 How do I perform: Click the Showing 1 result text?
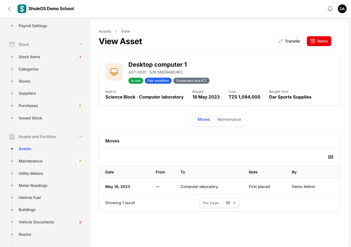pyautogui.click(x=120, y=203)
